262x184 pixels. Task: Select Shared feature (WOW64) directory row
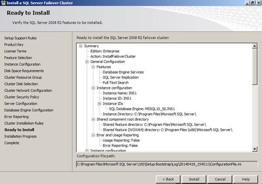coord(167,130)
